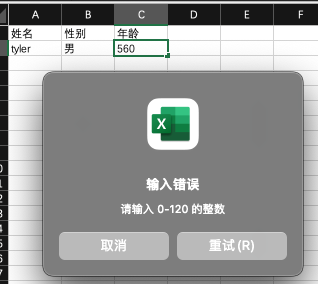
Task: Select the cell with name tyler
Action: click(x=35, y=48)
